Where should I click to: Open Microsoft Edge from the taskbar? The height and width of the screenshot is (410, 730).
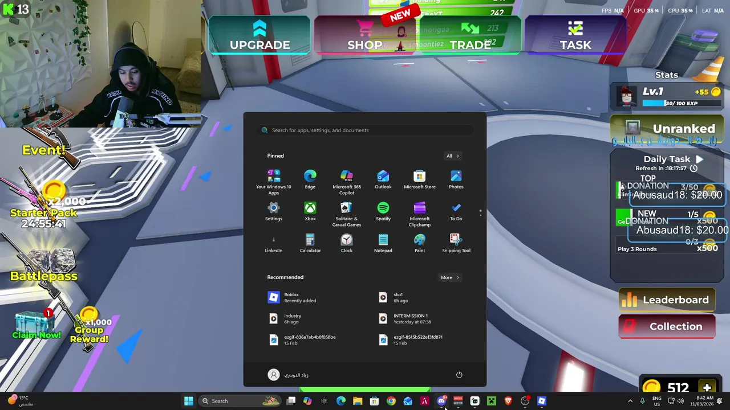tap(341, 401)
